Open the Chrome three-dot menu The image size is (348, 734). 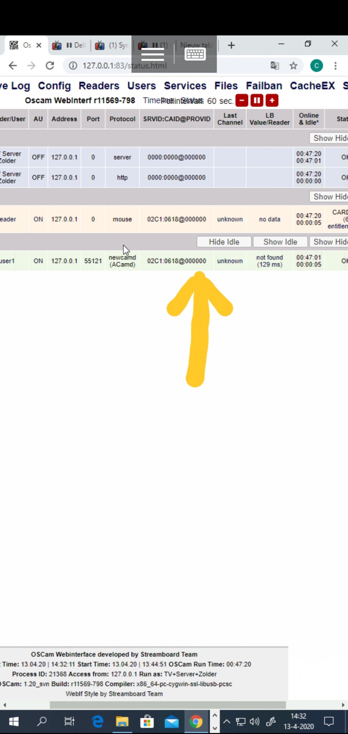[335, 66]
